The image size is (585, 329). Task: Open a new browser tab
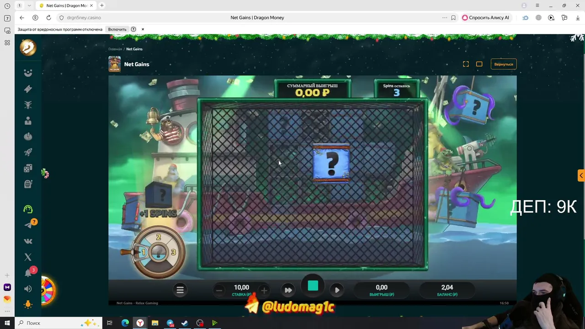[x=101, y=5]
